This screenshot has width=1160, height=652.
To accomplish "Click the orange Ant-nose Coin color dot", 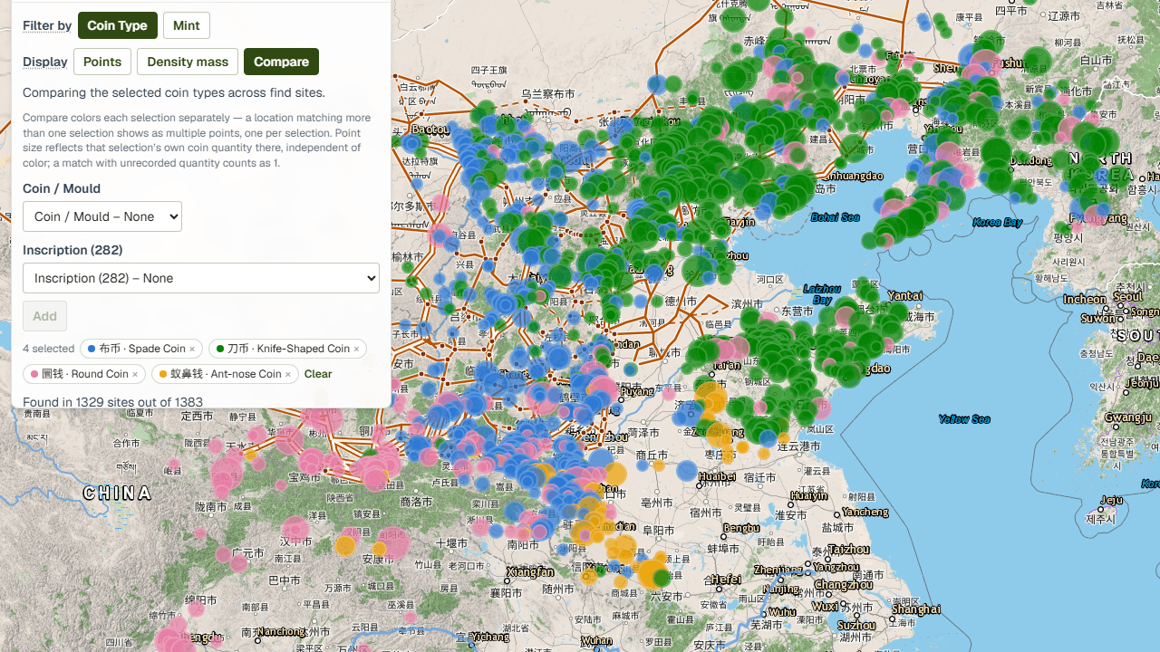I will pos(163,374).
